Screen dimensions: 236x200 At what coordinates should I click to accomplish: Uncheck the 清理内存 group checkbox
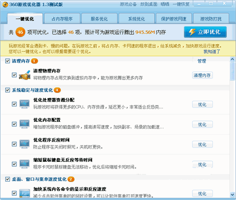tap(8, 61)
